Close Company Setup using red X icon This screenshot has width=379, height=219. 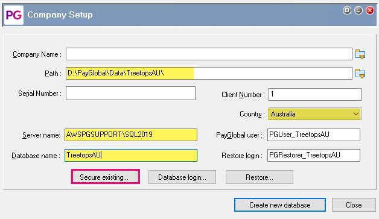click(370, 10)
